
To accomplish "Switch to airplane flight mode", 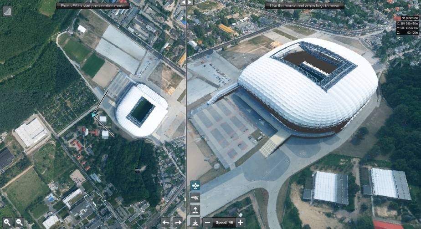I will coord(195,186).
